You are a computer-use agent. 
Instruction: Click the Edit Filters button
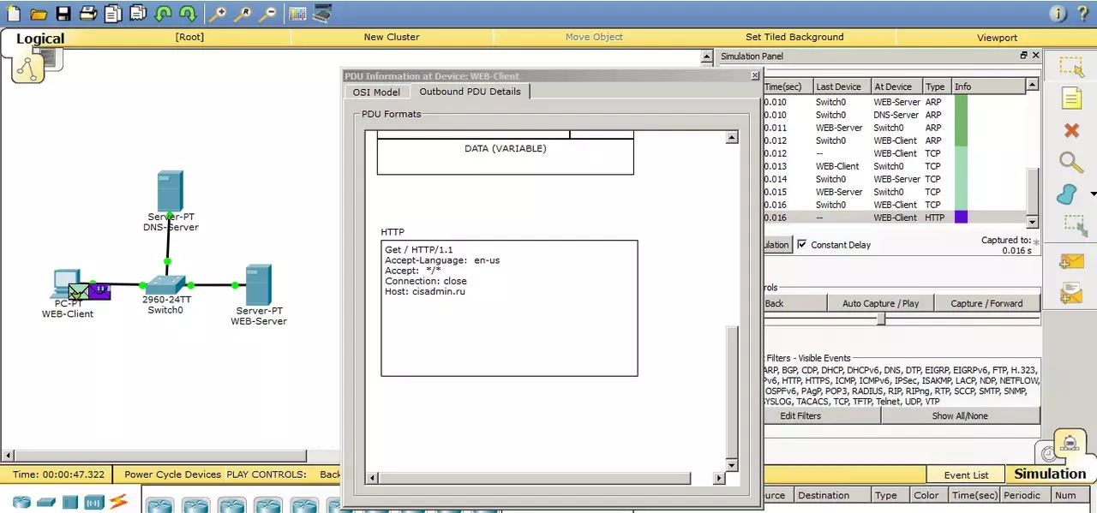pos(800,415)
